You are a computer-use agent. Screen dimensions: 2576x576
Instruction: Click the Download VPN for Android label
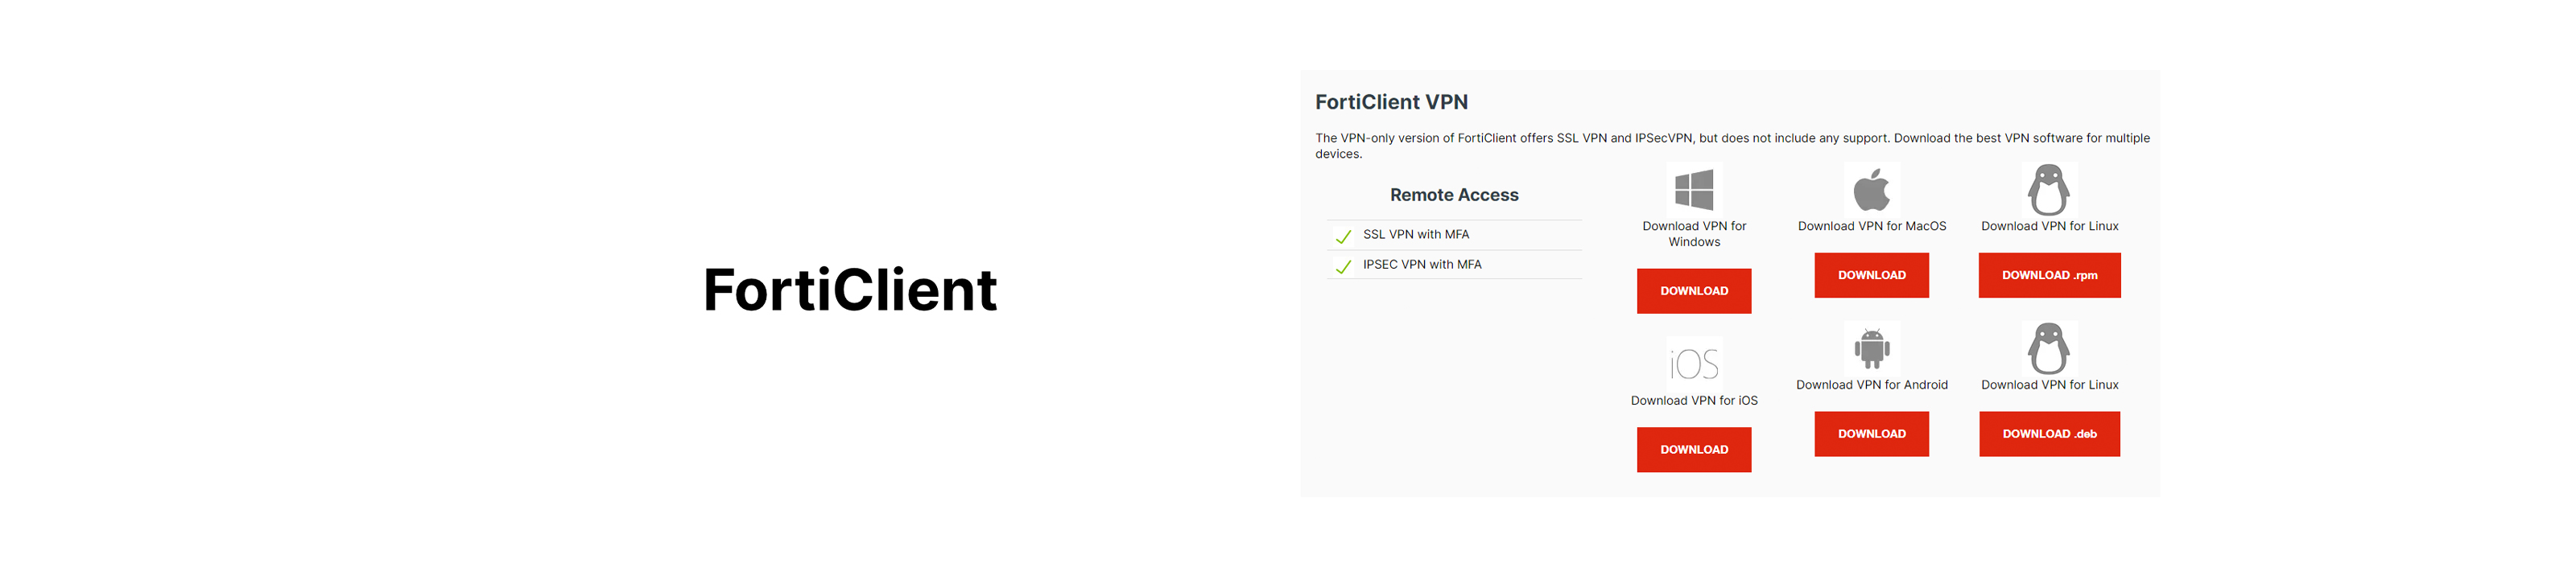click(1871, 385)
